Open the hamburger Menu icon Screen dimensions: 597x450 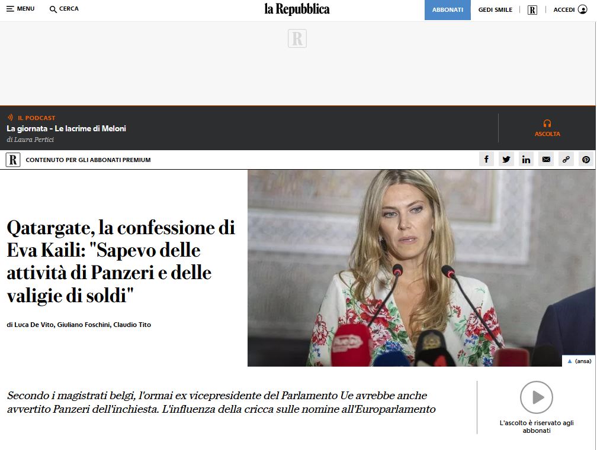[10, 9]
